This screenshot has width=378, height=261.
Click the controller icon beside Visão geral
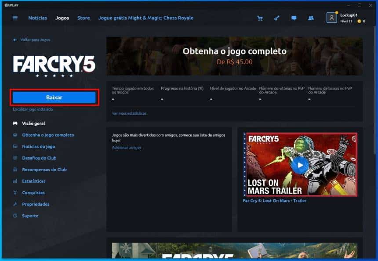(x=15, y=123)
